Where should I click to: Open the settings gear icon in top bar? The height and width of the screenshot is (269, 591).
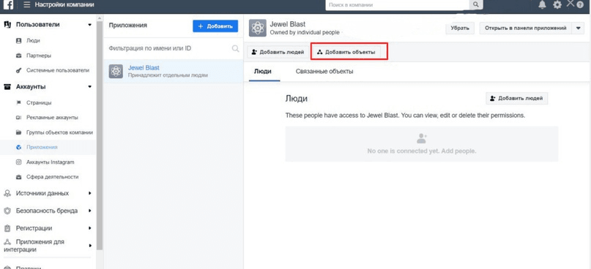[557, 5]
